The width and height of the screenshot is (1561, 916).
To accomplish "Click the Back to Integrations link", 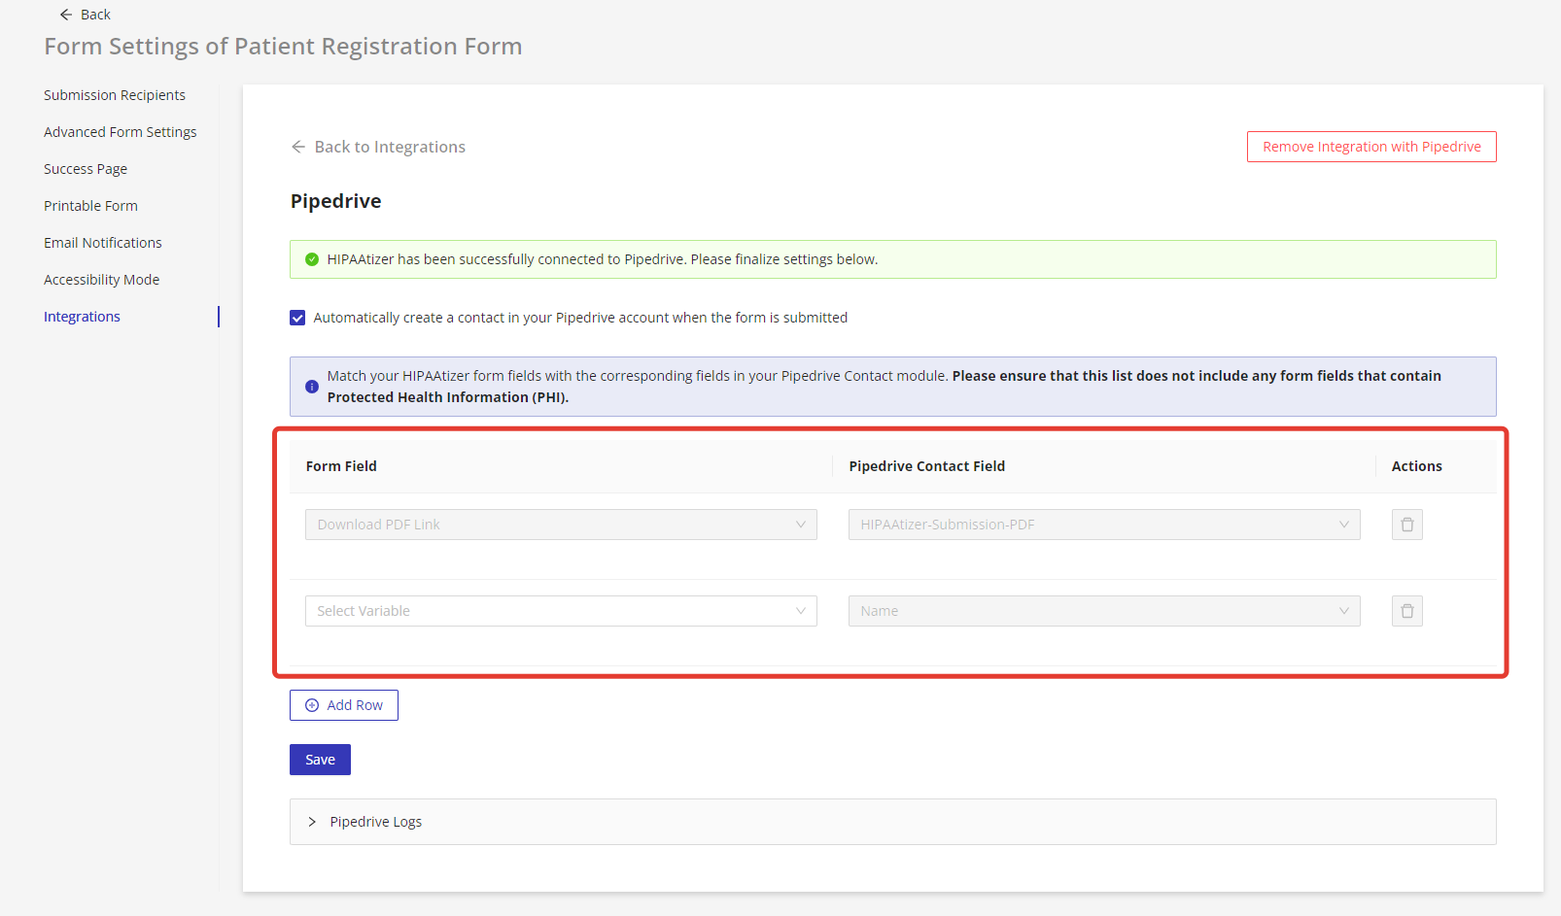I will (390, 147).
